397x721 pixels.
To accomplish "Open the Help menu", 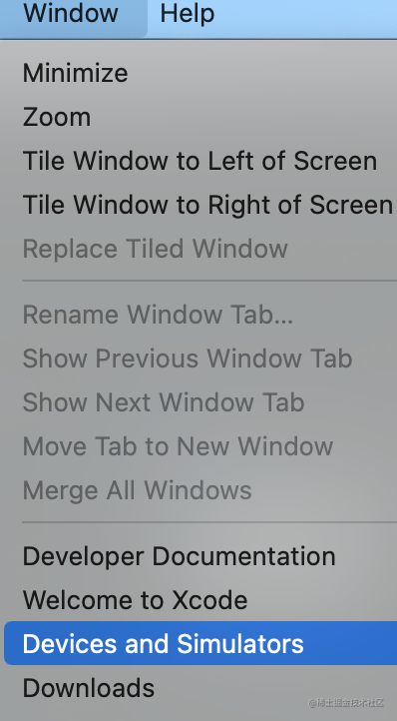I will (x=187, y=14).
